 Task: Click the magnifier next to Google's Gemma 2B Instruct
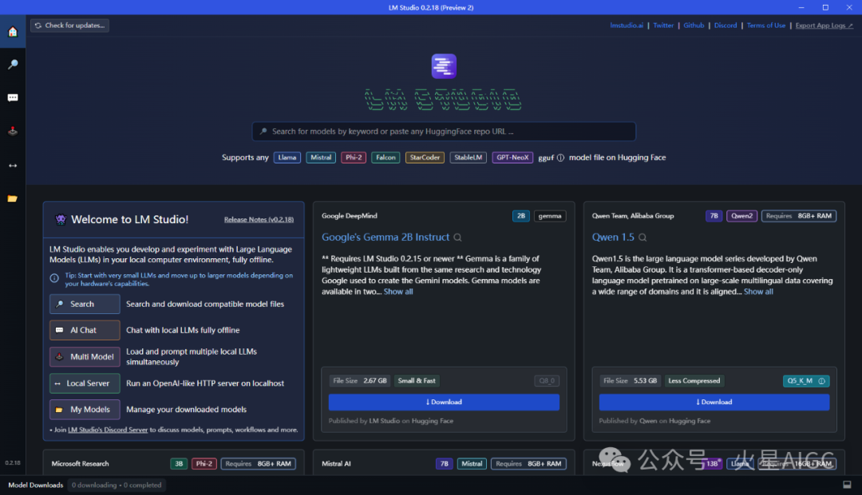click(x=457, y=238)
